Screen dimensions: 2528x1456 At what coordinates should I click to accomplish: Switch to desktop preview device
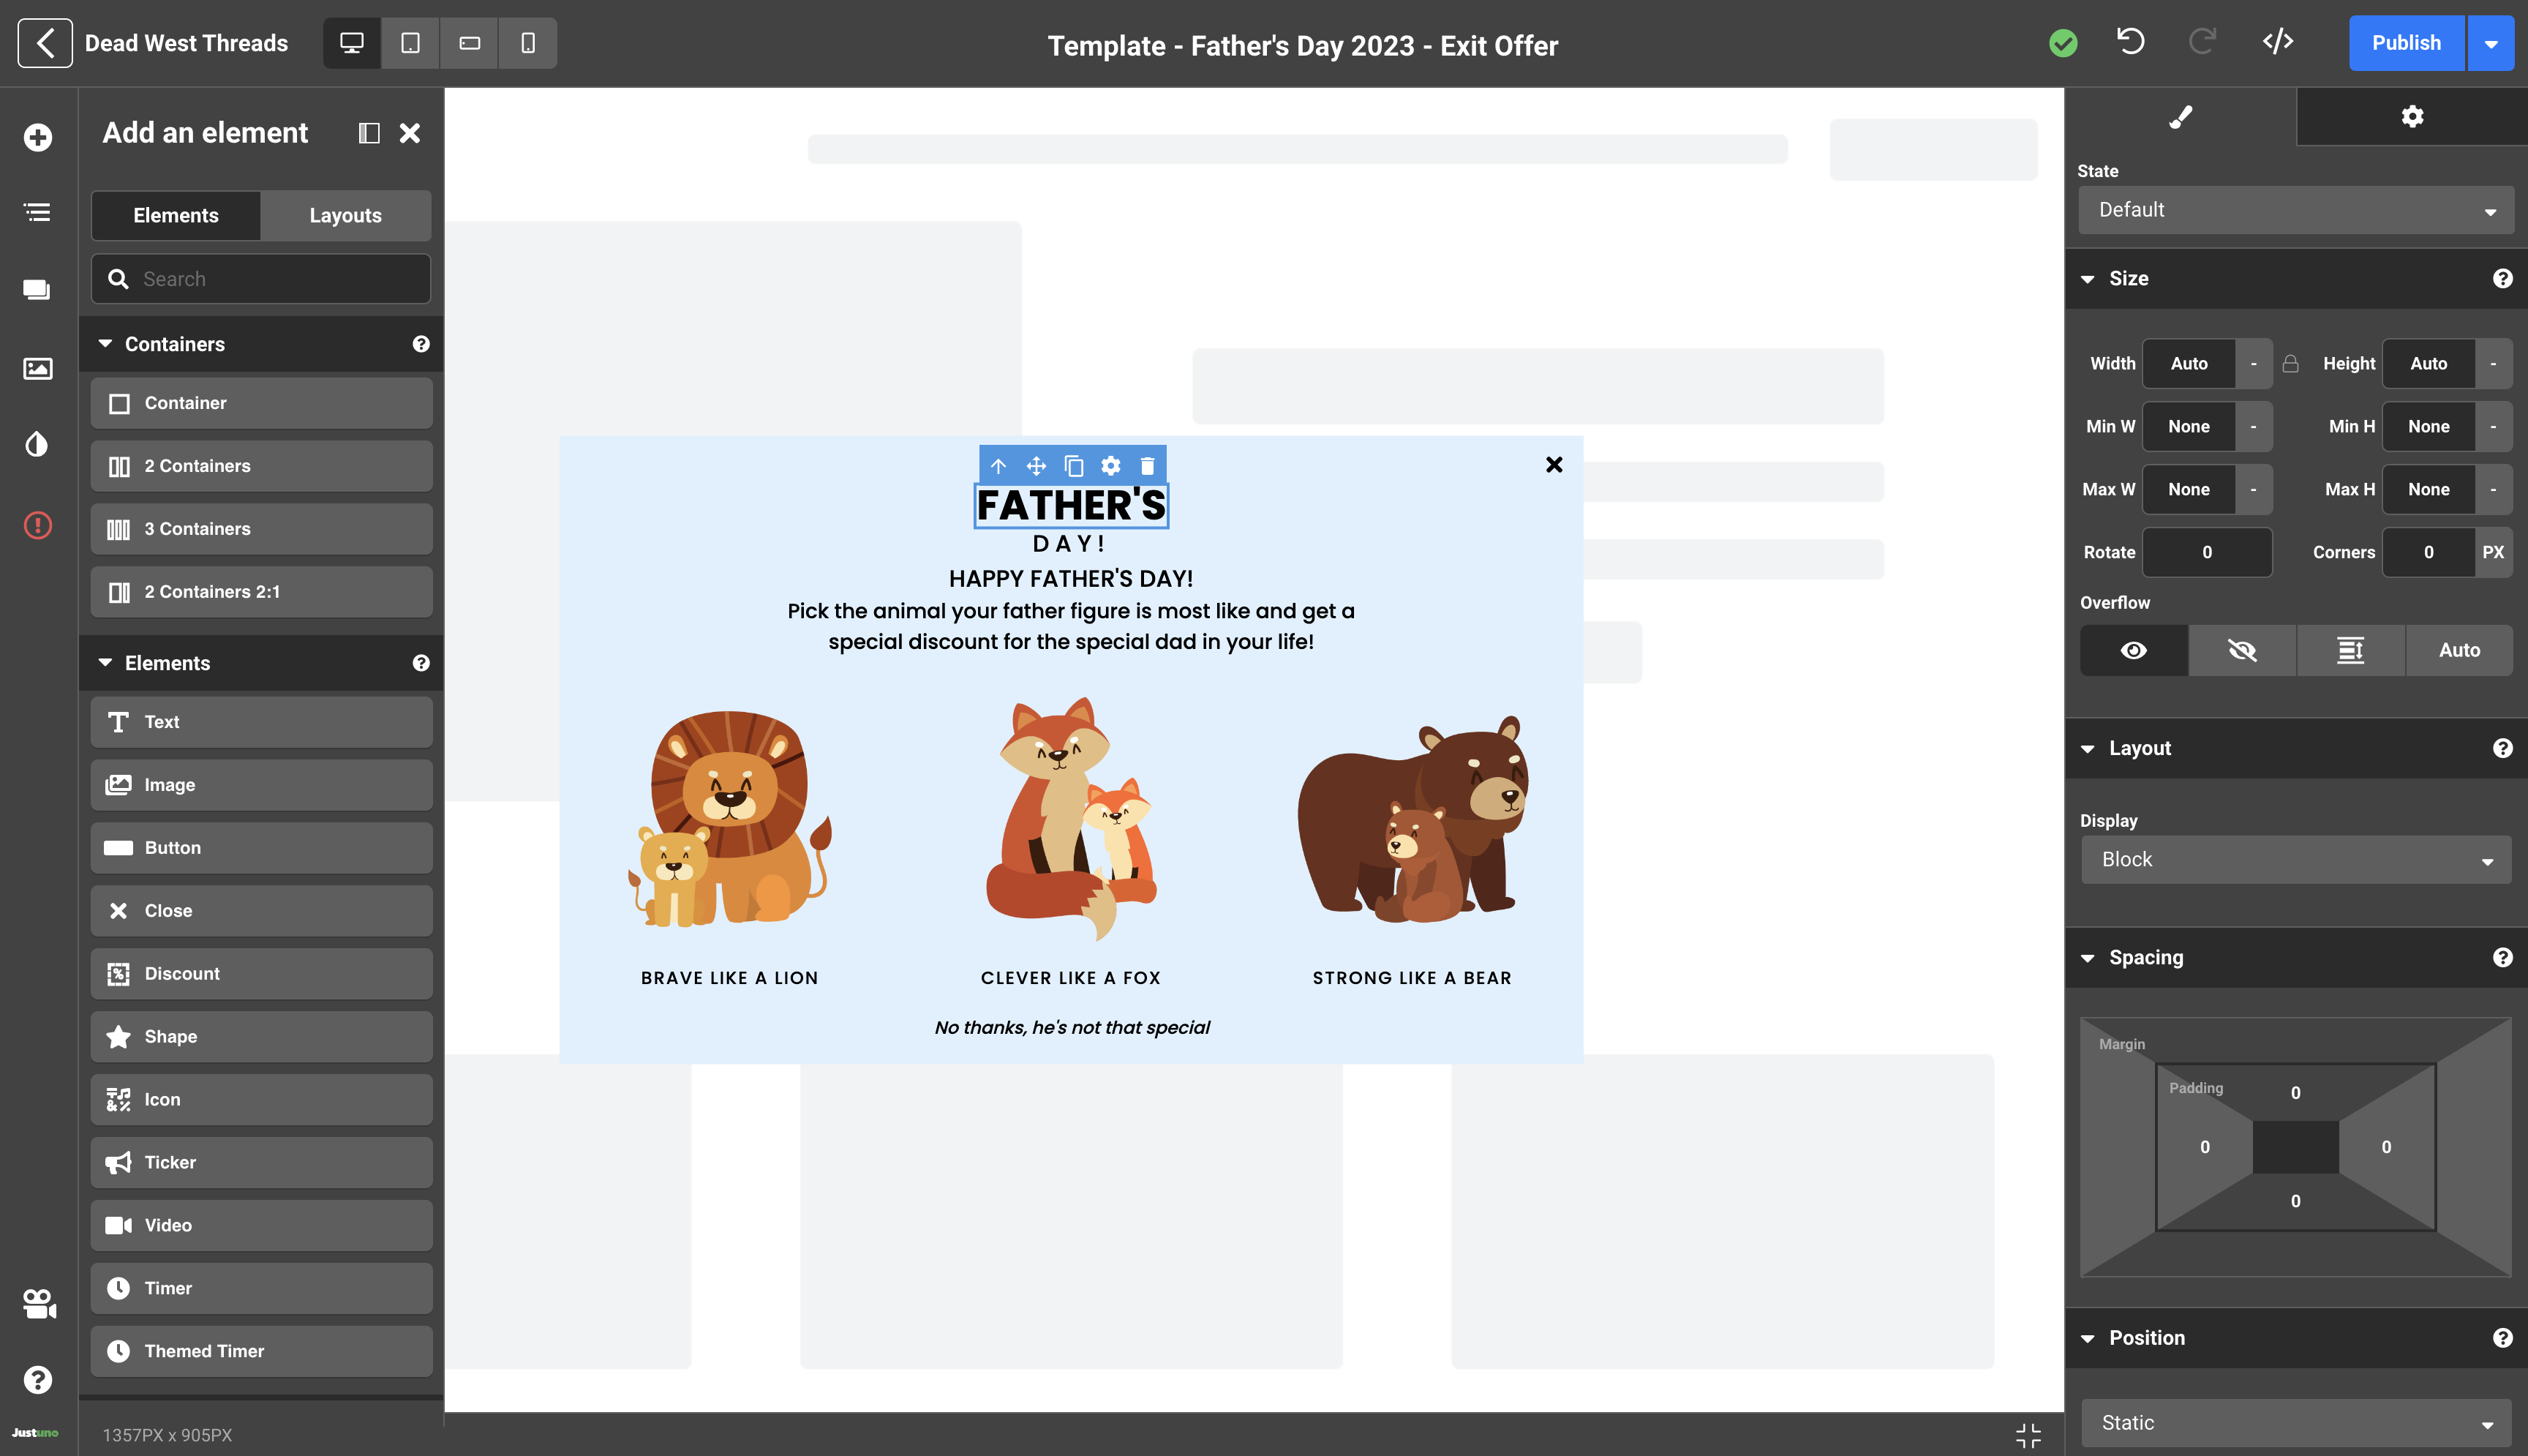tap(352, 43)
